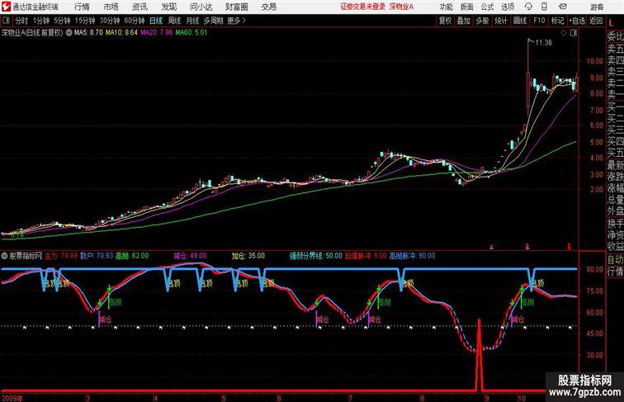Click the mobile phone icon
Screen dimensions: 624x402
pos(545,7)
